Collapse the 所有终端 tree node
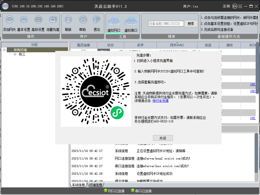260x195 pixels. tap(4, 50)
